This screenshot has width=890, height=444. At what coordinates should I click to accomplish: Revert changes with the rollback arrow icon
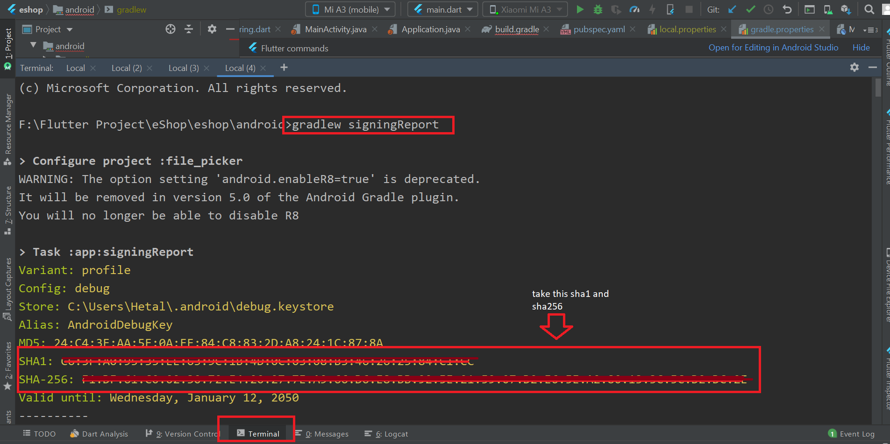coord(787,9)
